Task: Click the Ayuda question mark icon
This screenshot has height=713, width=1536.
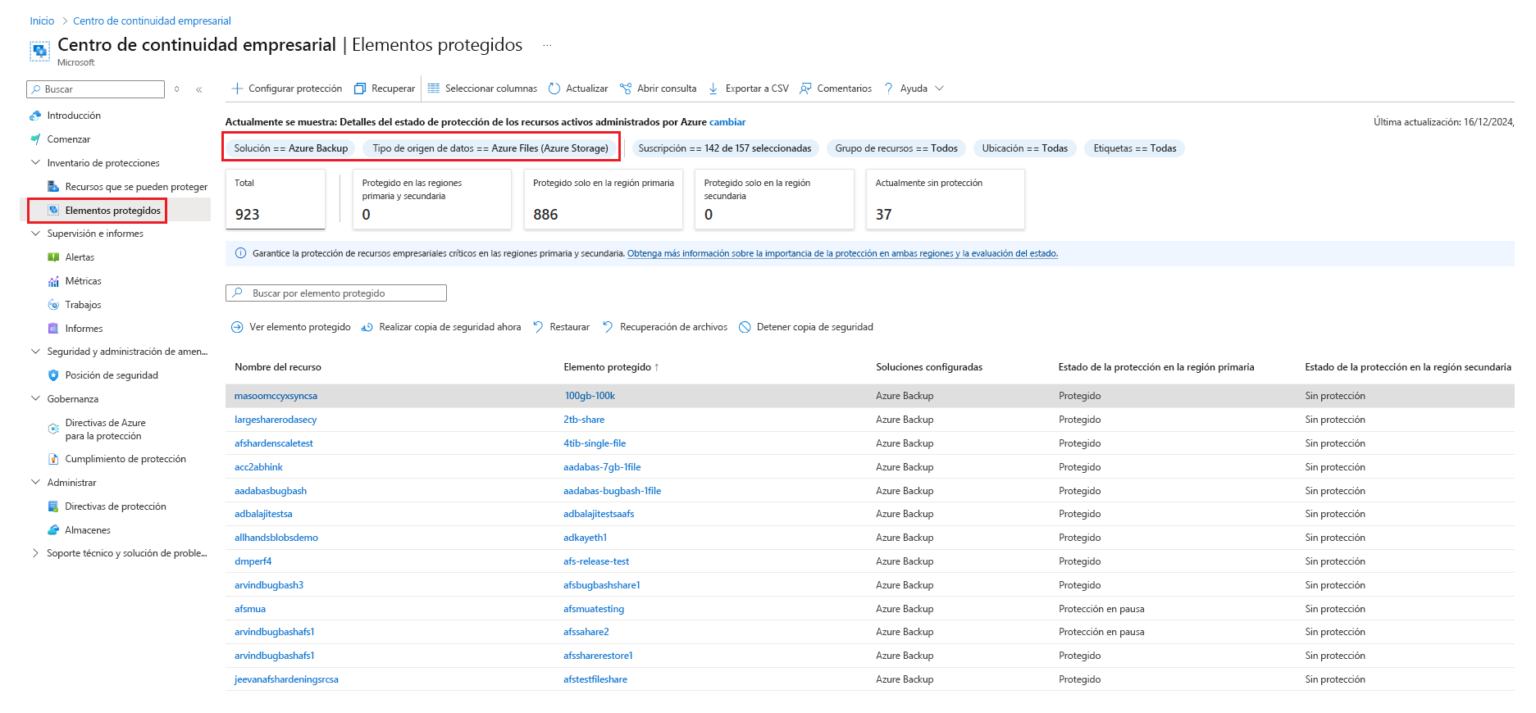Action: [x=888, y=89]
